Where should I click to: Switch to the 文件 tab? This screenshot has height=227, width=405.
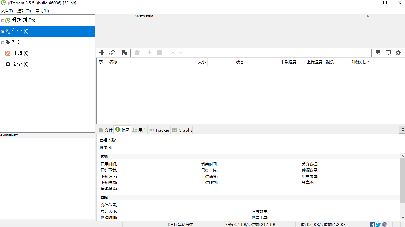[x=105, y=130]
